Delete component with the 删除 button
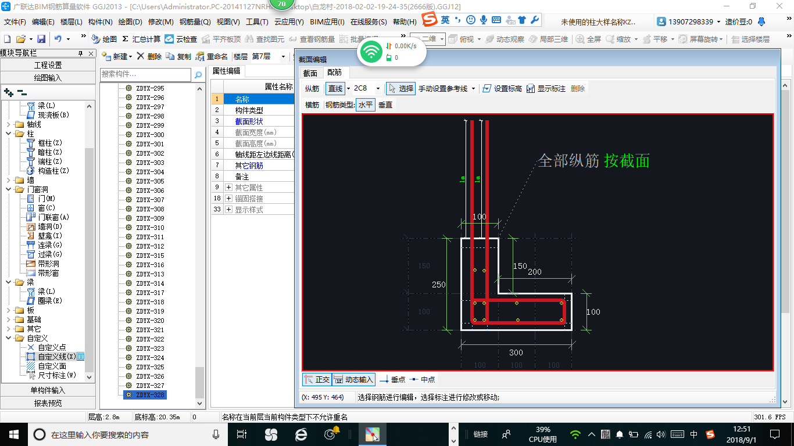 point(149,56)
